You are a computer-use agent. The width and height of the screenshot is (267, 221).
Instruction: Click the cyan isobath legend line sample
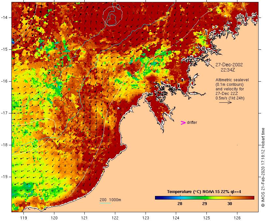105,203
